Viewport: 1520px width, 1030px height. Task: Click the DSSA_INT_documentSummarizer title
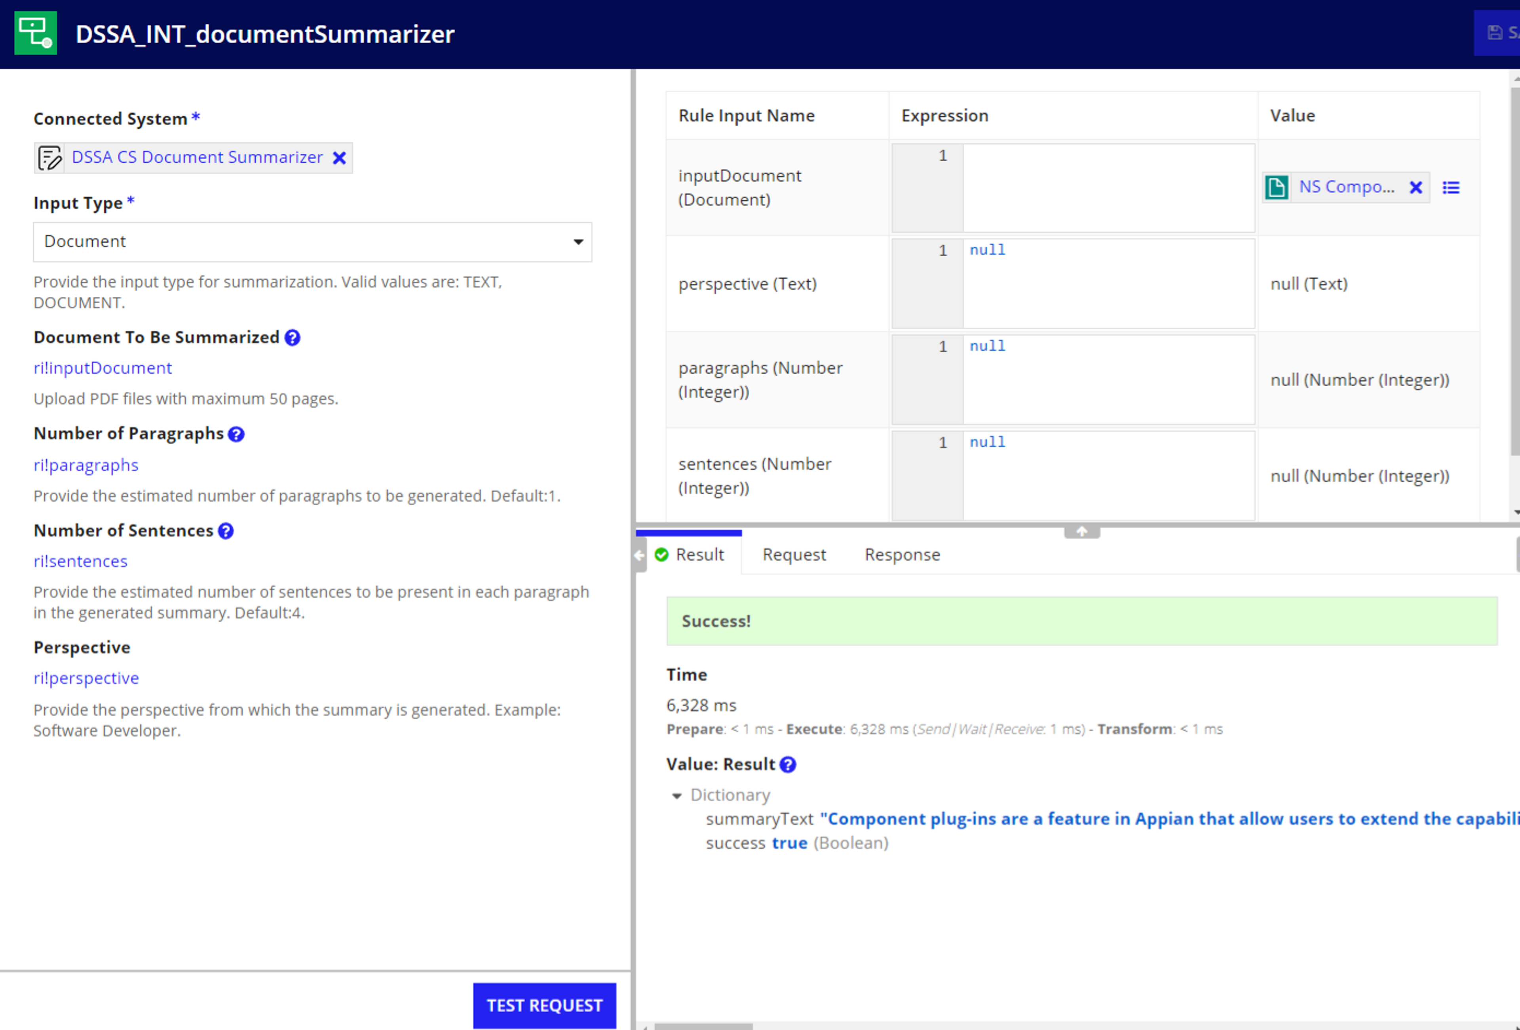click(265, 34)
